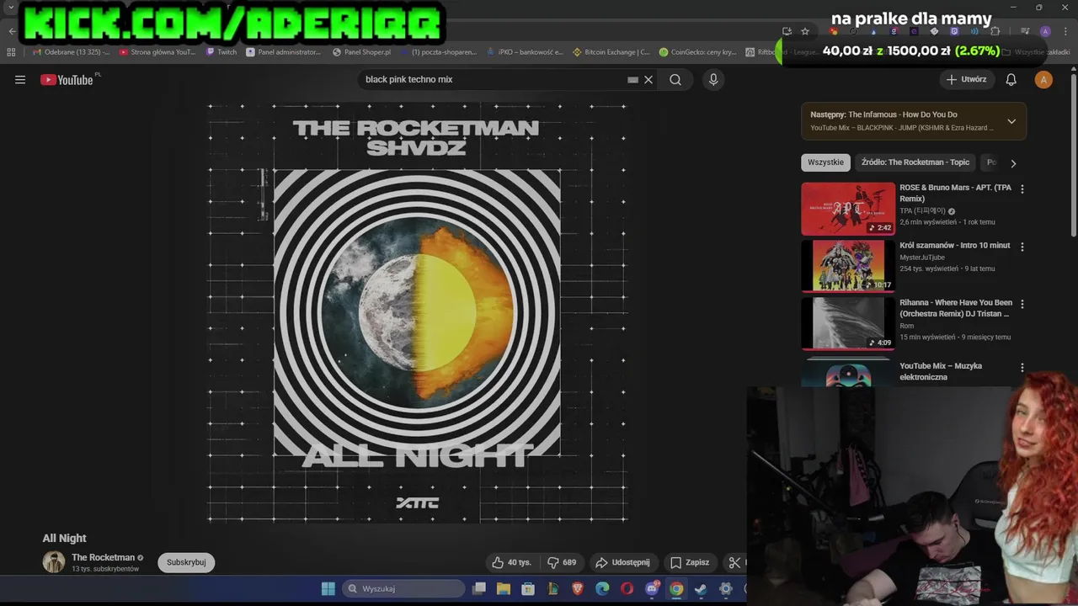Open the Chrome tab search dropdown arrow
The width and height of the screenshot is (1078, 606).
(11, 7)
